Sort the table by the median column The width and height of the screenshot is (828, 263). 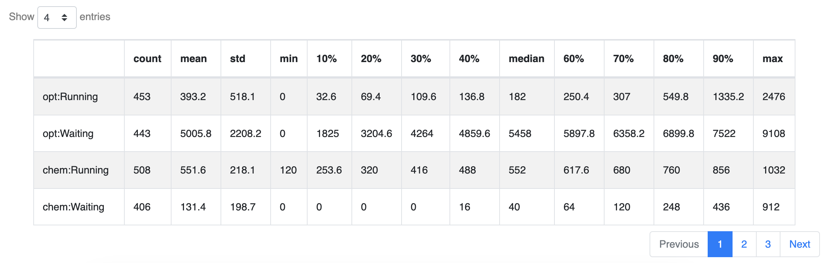pyautogui.click(x=526, y=58)
